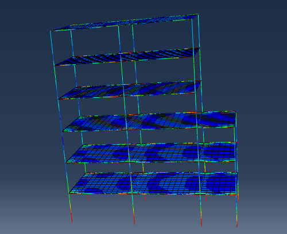The height and width of the screenshot is (234, 287).
Task: Select red base of second front column
Action: point(134,219)
